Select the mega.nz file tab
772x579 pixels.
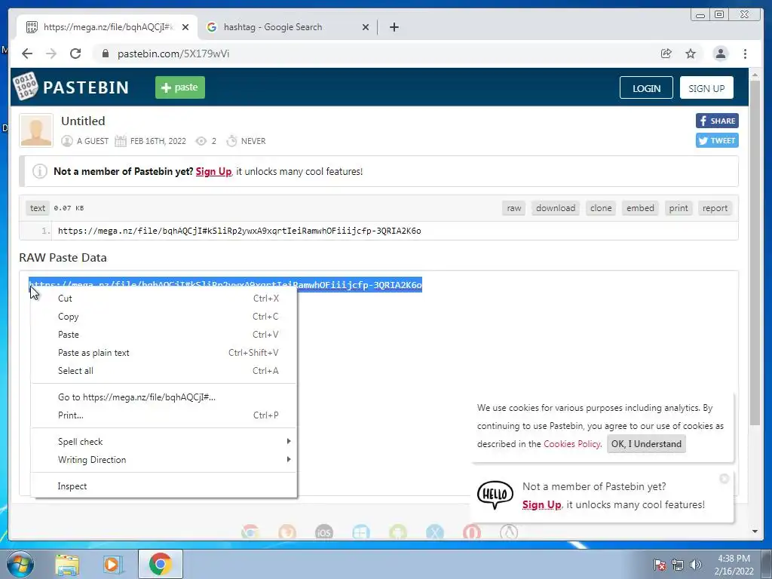coord(108,27)
